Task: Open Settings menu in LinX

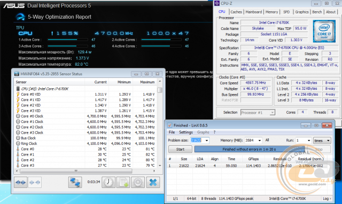Action: (186, 132)
